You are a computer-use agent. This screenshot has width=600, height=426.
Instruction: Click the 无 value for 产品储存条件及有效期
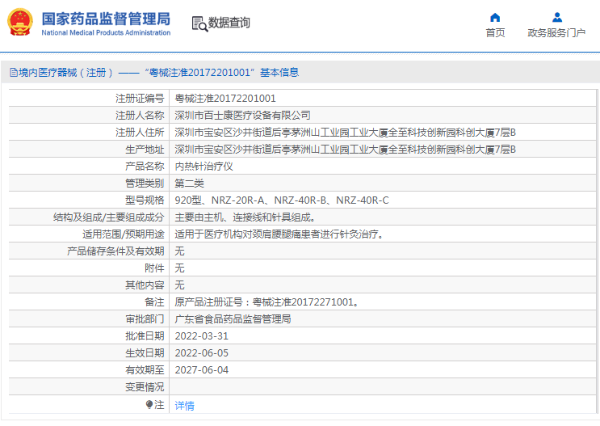click(179, 251)
